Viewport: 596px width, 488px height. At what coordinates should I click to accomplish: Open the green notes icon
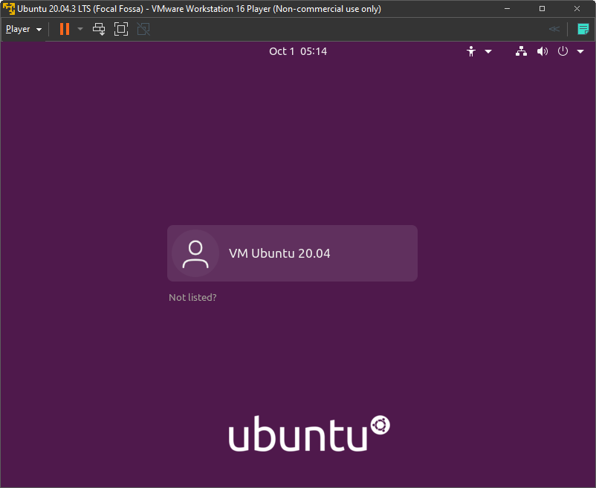coord(583,29)
